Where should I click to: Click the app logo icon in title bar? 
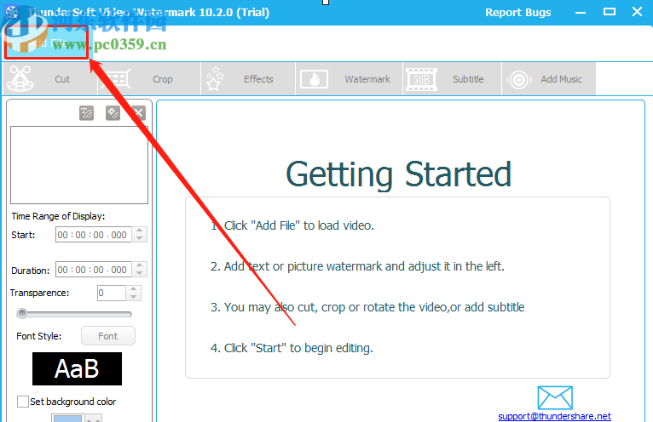coord(12,12)
